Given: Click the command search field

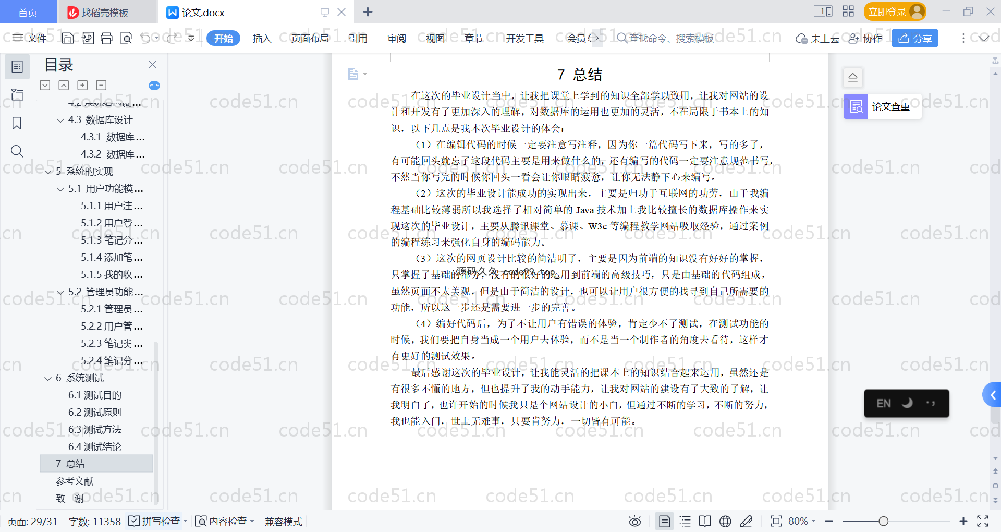Looking at the screenshot, I should pyautogui.click(x=665, y=38).
